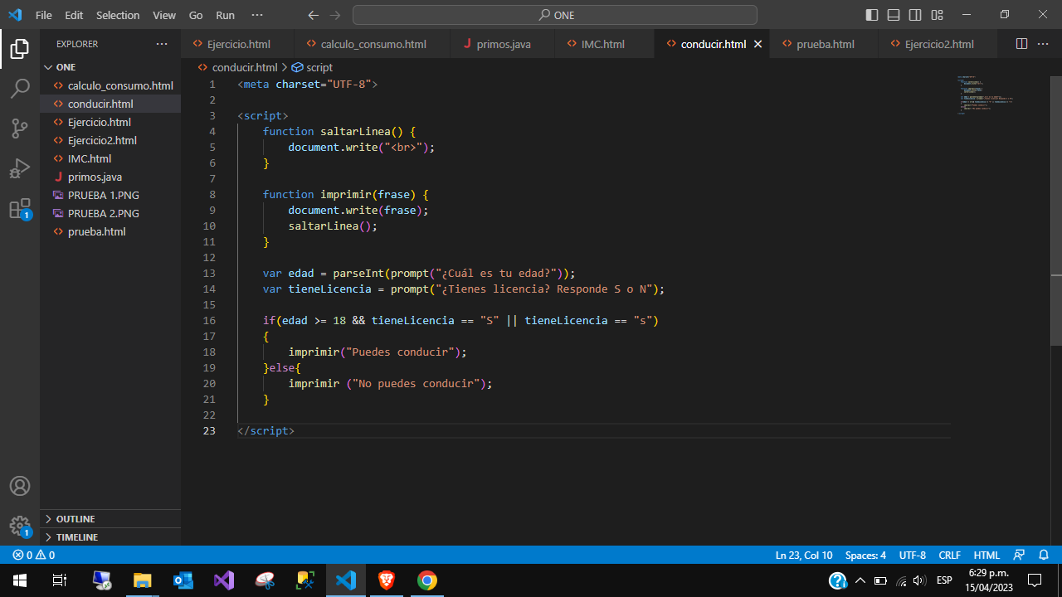Screen dimensions: 1062x597
Task: Change language mode via HTML status item
Action: pos(986,555)
